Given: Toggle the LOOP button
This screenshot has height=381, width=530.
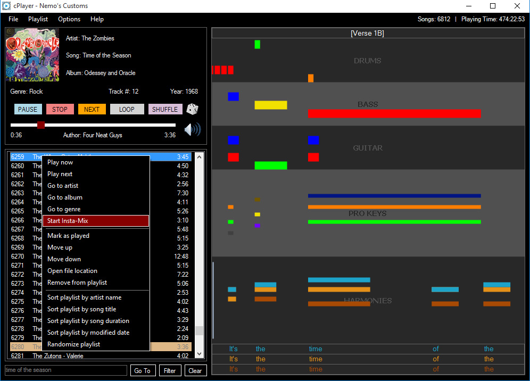Looking at the screenshot, I should pos(127,109).
